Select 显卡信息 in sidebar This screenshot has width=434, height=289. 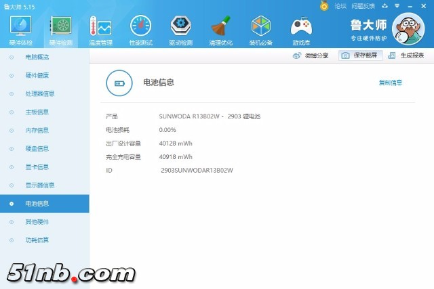45,167
